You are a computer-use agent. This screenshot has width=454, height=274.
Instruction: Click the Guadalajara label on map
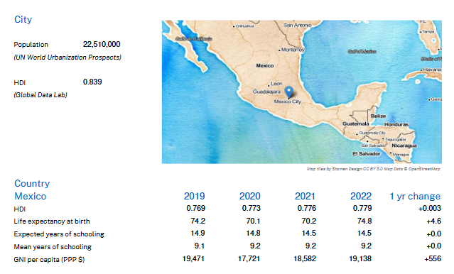click(266, 92)
